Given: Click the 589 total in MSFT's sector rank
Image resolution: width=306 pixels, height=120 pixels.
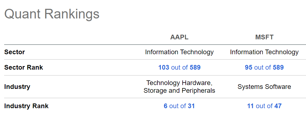Looking at the screenshot, I should tap(278, 67).
